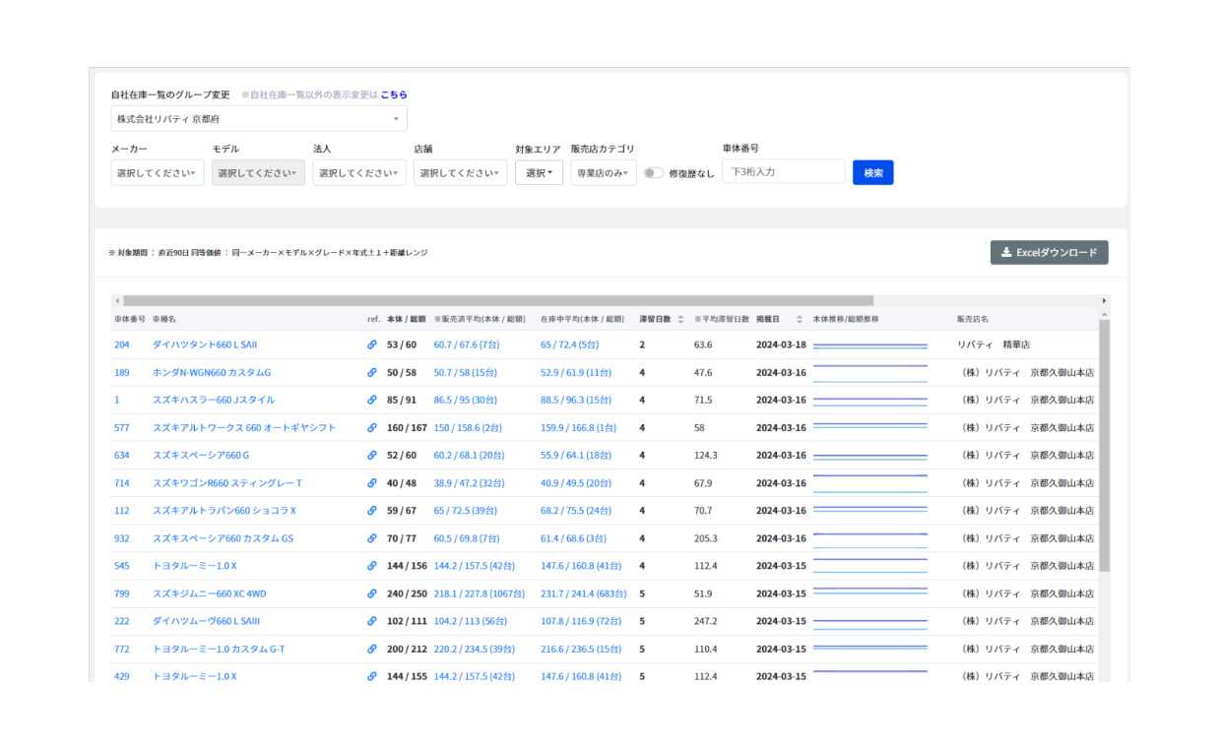Open ref link icon for スズキスペーシア660 G
The width and height of the screenshot is (1221, 748).
pos(372,456)
